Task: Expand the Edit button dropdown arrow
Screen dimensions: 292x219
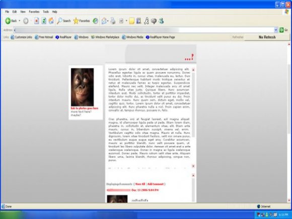Action: (126, 21)
